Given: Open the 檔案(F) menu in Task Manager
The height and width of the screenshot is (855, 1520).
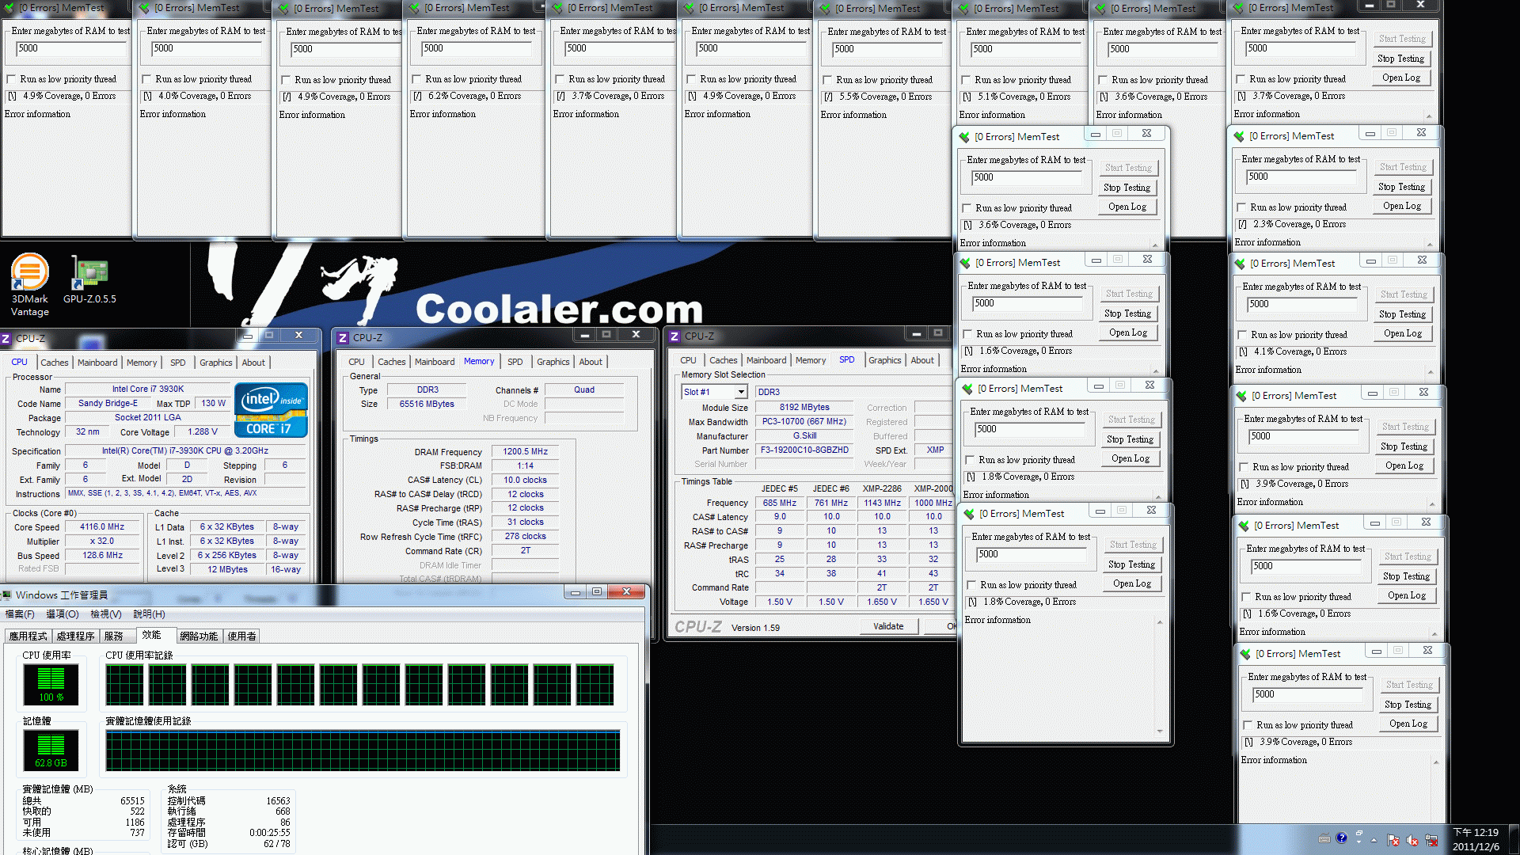Looking at the screenshot, I should pyautogui.click(x=20, y=614).
